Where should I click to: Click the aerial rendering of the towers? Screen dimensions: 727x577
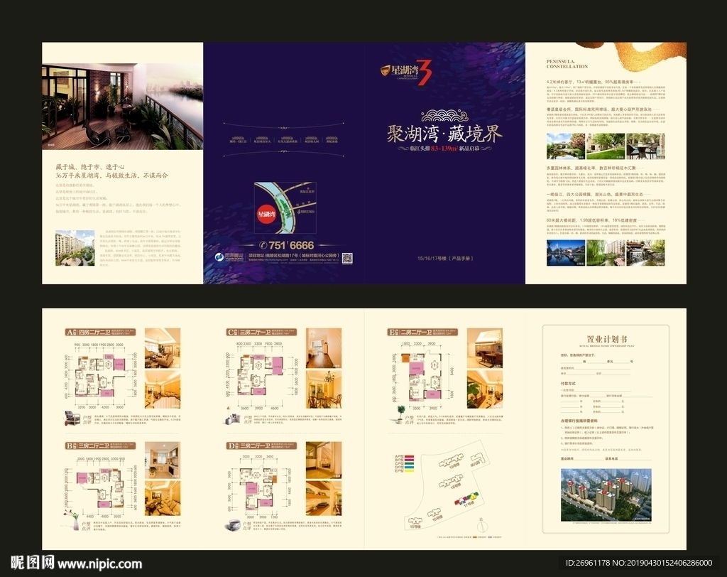[x=606, y=496]
